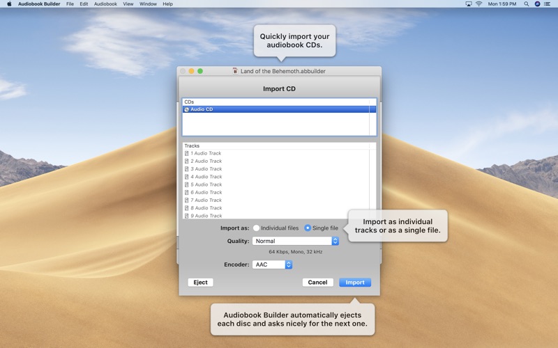This screenshot has width=558, height=348.
Task: Click the Cancel button
Action: pyautogui.click(x=317, y=283)
